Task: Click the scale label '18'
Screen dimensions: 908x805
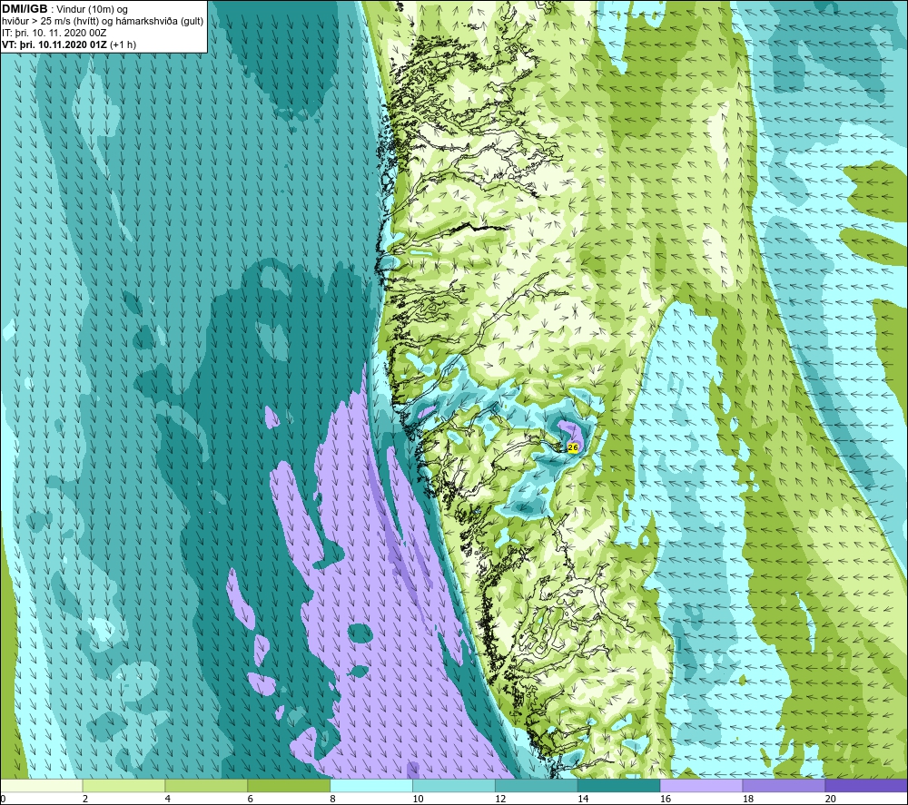Action: [x=747, y=799]
